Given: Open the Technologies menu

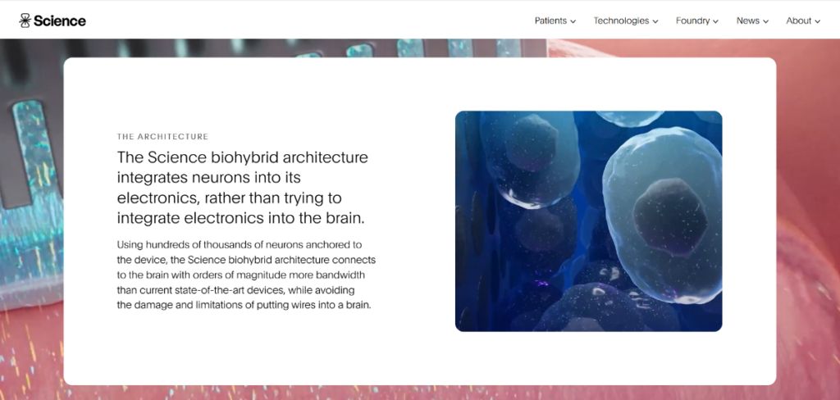Looking at the screenshot, I should pyautogui.click(x=621, y=20).
